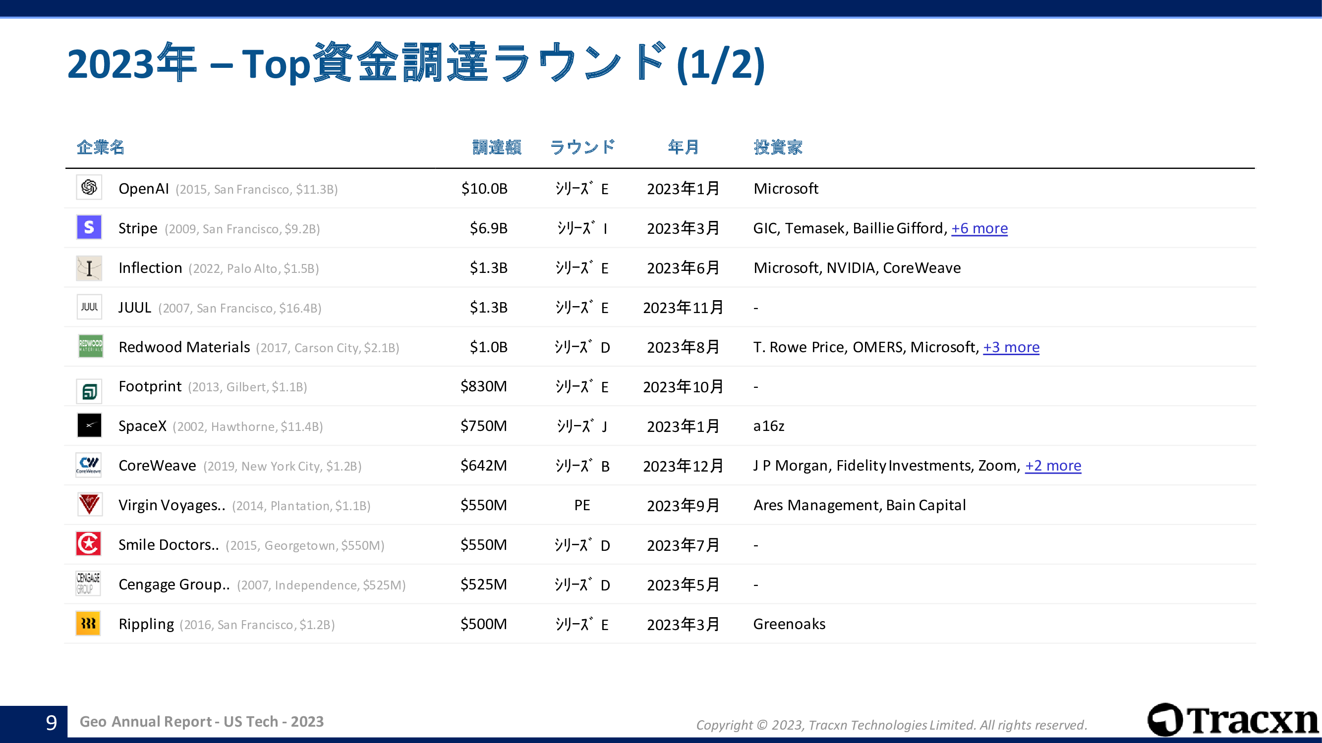
Task: Click the $10.0B amount for OpenAI
Action: (x=484, y=189)
